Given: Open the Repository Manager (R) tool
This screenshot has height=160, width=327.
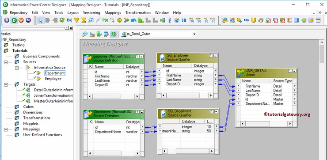Looking at the screenshot, I should click(x=7, y=20).
